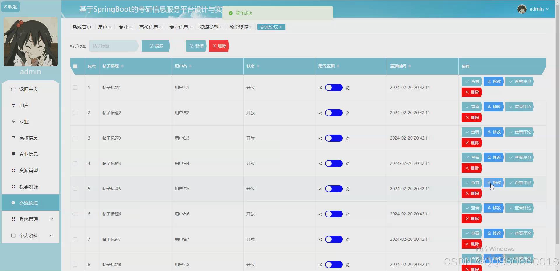Image resolution: width=560 pixels, height=271 pixels.
Task: Click the edit pencil icon in row 帖子标题2
Action: click(x=348, y=113)
